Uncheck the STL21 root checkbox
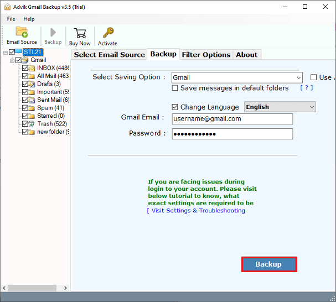 click(x=12, y=52)
